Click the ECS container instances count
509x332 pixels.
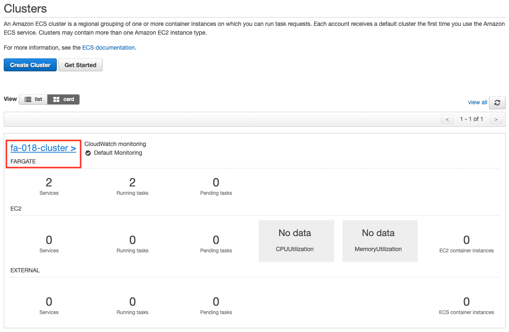[466, 302]
